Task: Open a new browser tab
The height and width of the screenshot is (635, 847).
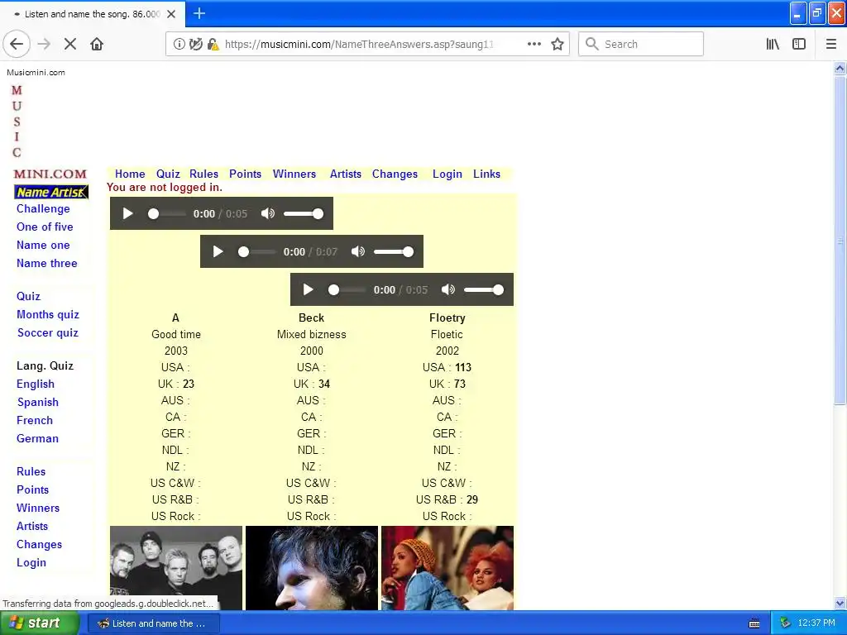Action: tap(199, 13)
